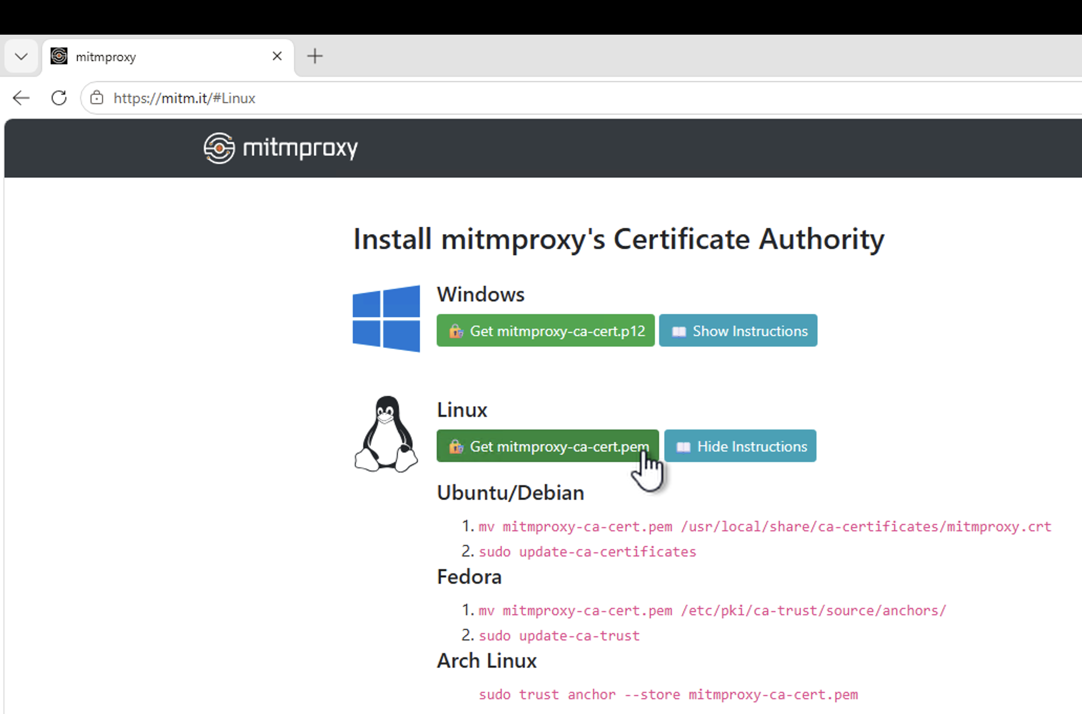Open the site information lock icon
This screenshot has width=1082, height=714.
point(97,98)
